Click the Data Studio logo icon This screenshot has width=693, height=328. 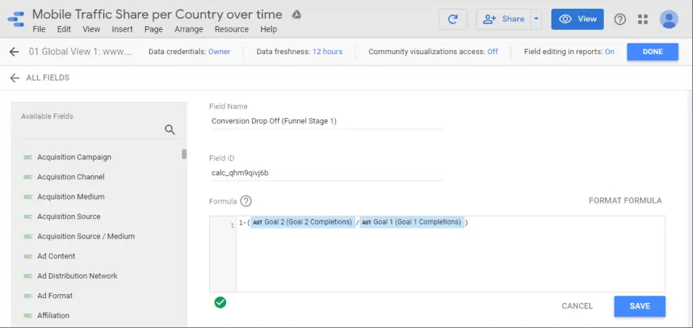tap(16, 20)
